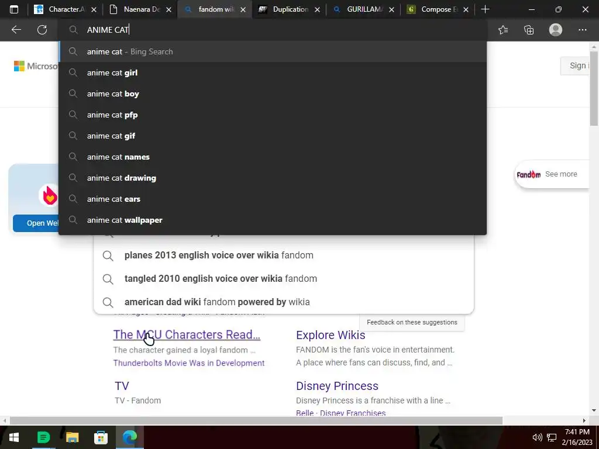Image resolution: width=599 pixels, height=449 pixels.
Task: Open the Settings and more ellipsis menu
Action: pyautogui.click(x=582, y=30)
